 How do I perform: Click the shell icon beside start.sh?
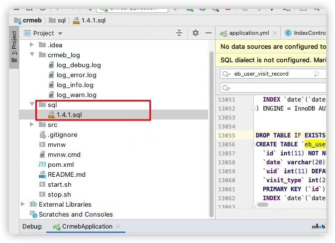[42, 184]
